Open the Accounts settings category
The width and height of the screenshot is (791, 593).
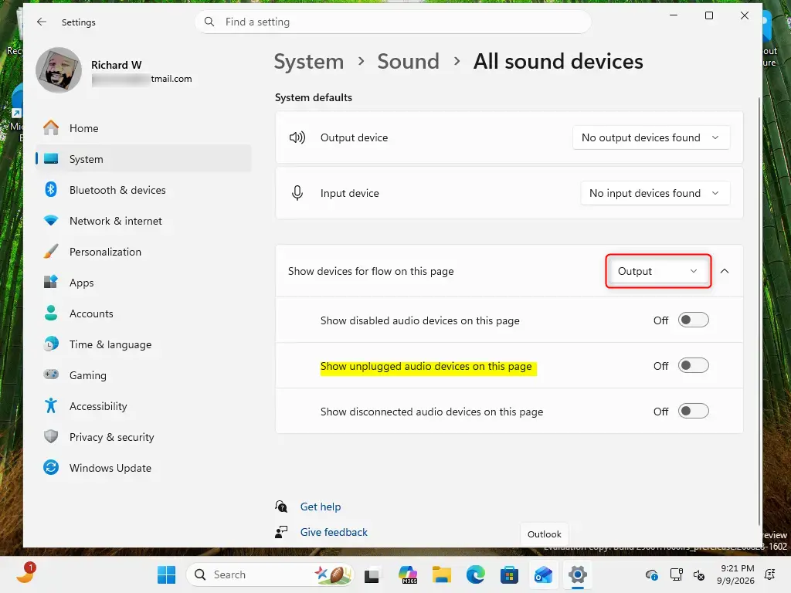click(x=143, y=313)
